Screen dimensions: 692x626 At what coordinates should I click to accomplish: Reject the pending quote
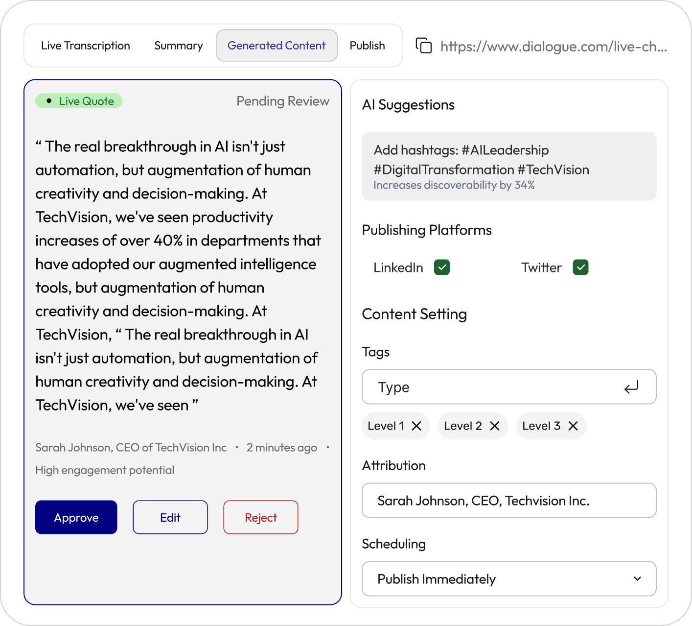pyautogui.click(x=261, y=517)
